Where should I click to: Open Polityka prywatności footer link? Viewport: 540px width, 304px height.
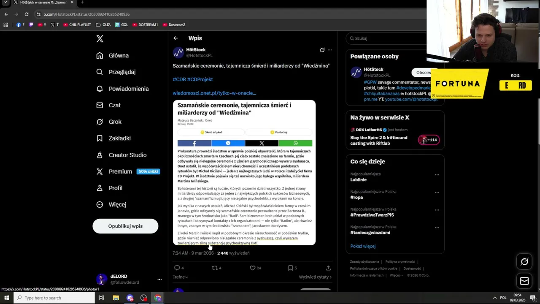pos(400,262)
